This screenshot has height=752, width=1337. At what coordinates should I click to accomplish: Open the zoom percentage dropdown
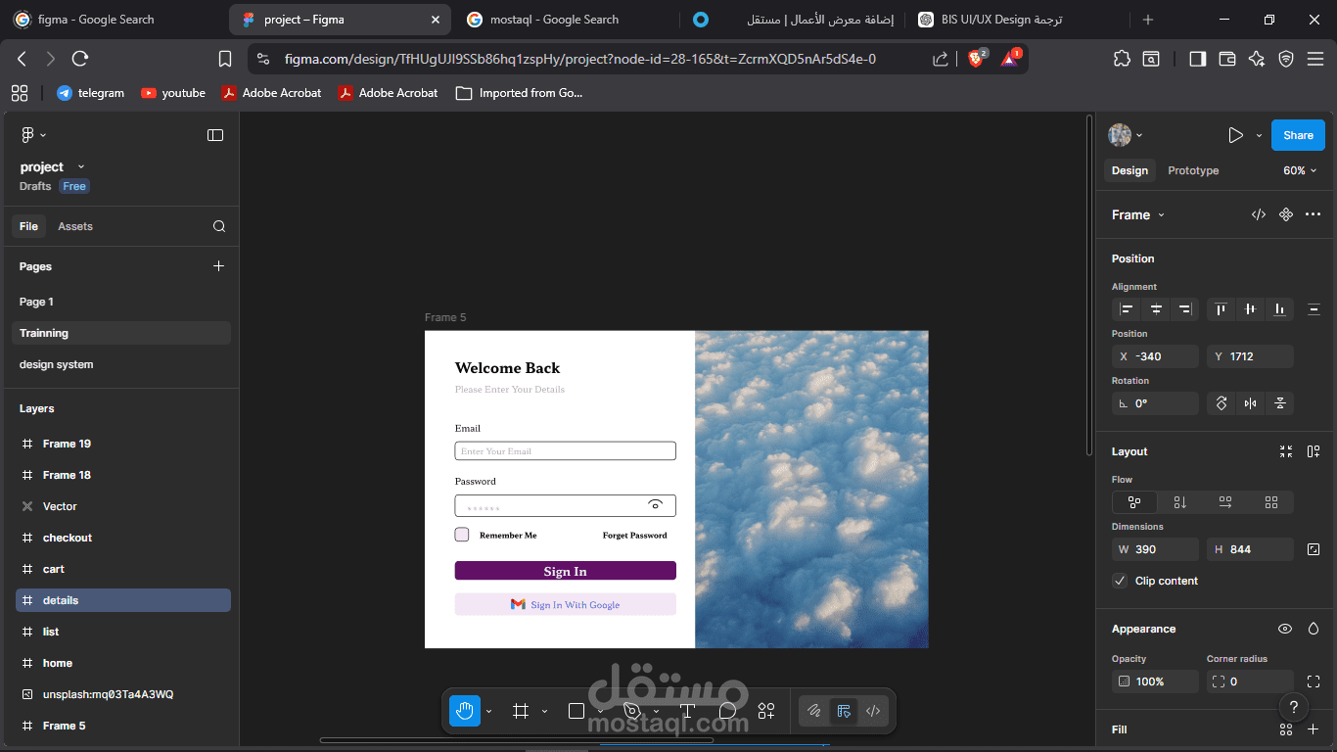click(x=1299, y=169)
